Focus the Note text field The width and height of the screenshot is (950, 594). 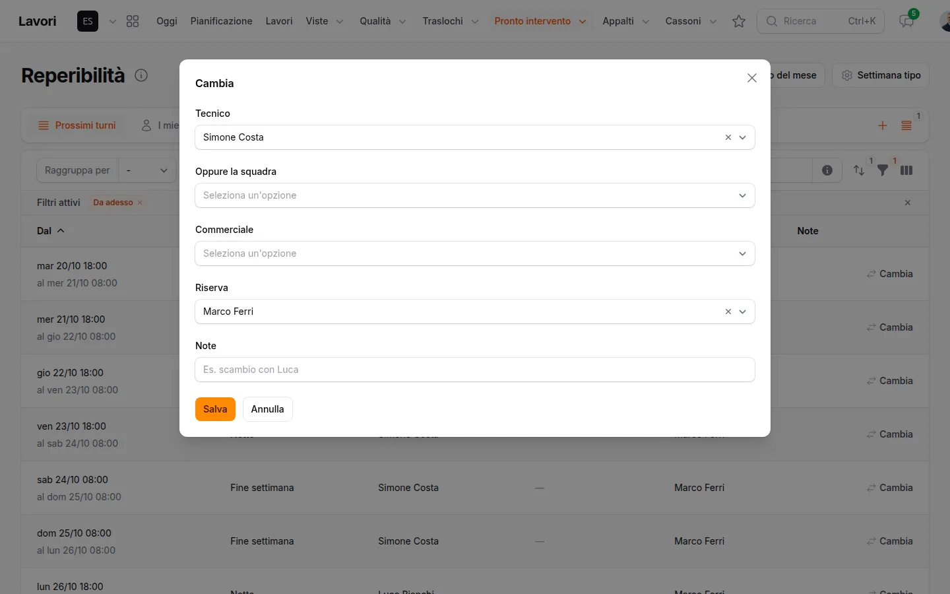point(475,370)
